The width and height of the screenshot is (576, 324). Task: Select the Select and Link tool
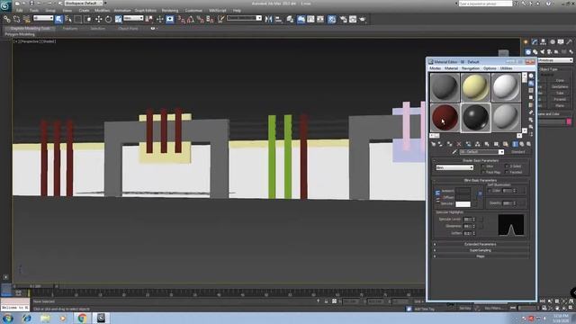(7, 19)
